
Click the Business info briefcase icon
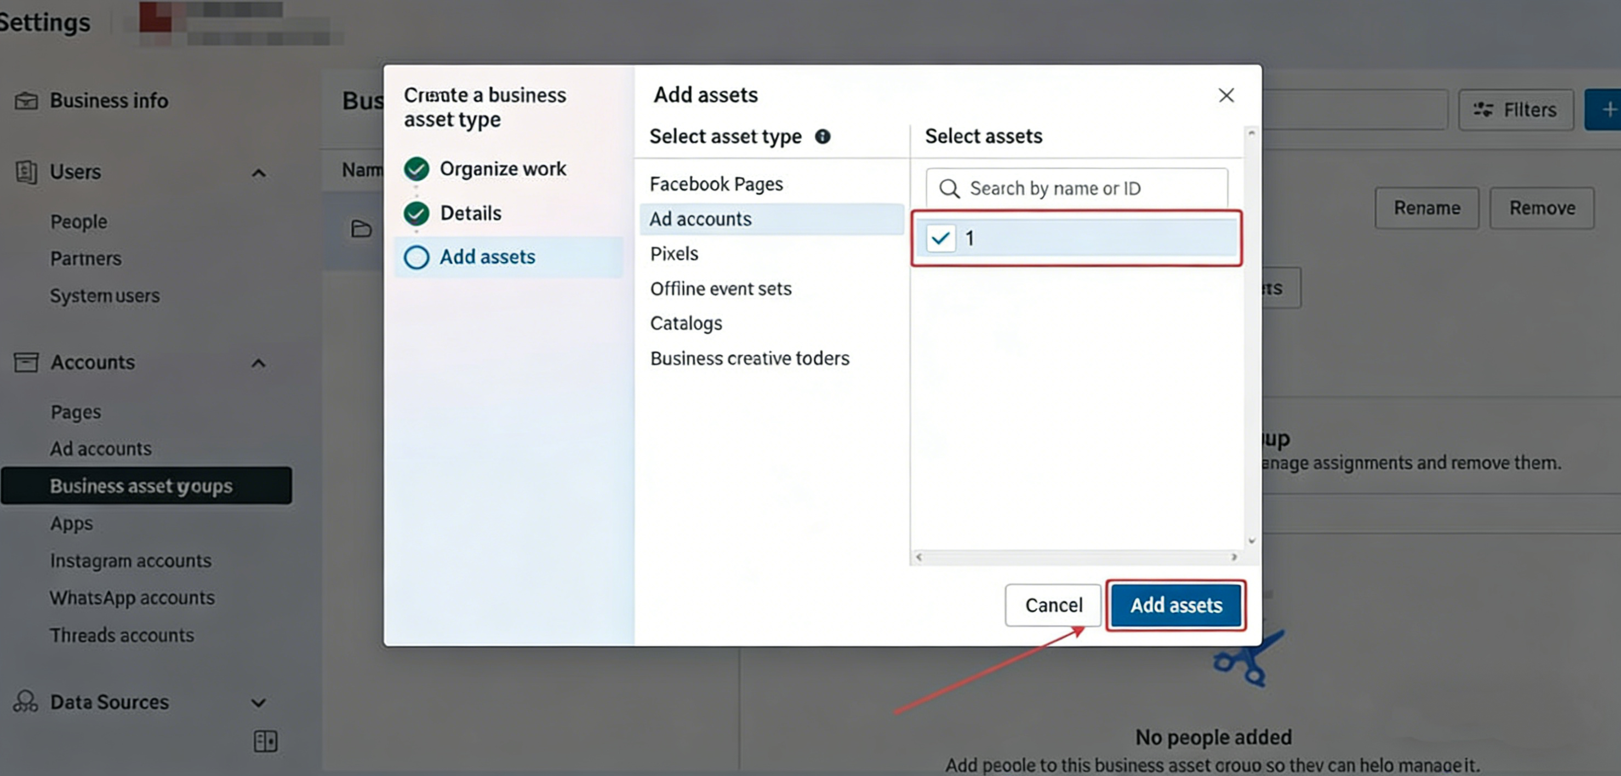(26, 101)
